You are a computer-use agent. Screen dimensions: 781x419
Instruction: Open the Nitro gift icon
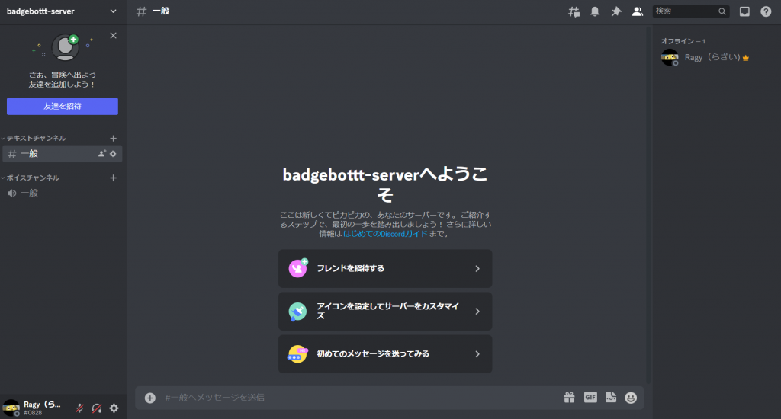[x=569, y=397]
